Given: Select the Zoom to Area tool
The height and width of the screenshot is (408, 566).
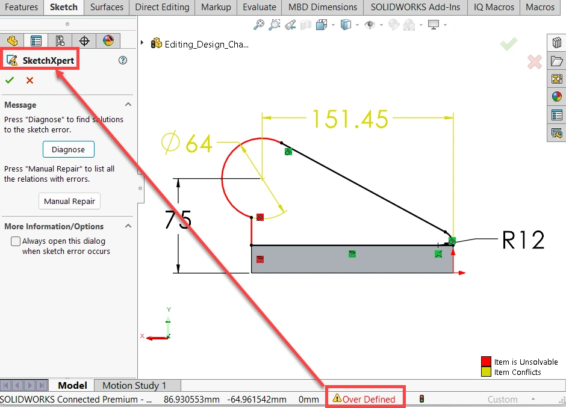Looking at the screenshot, I should [275, 25].
